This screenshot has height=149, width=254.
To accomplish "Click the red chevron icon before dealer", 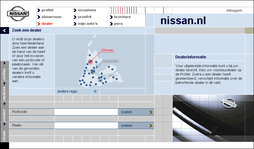I will (x=39, y=24).
